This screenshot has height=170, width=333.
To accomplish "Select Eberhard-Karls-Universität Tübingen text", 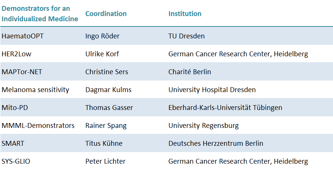I will coord(225,107).
